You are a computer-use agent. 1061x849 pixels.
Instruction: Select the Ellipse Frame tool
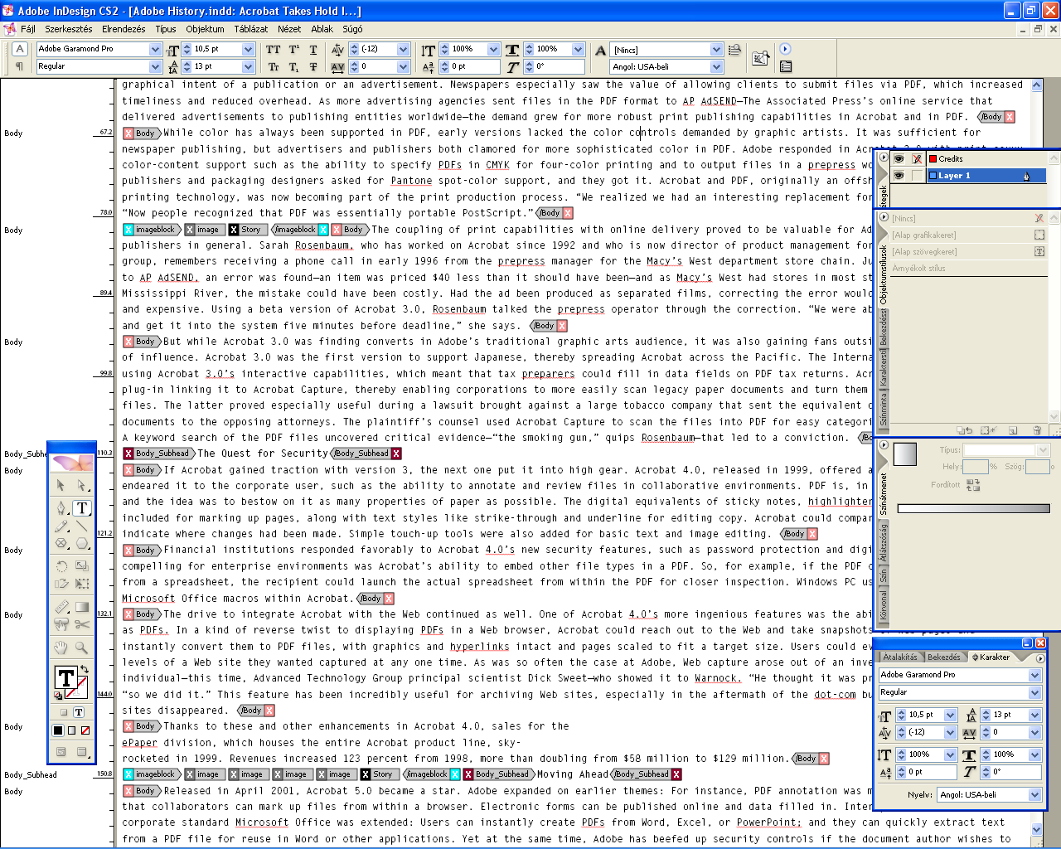coord(61,544)
